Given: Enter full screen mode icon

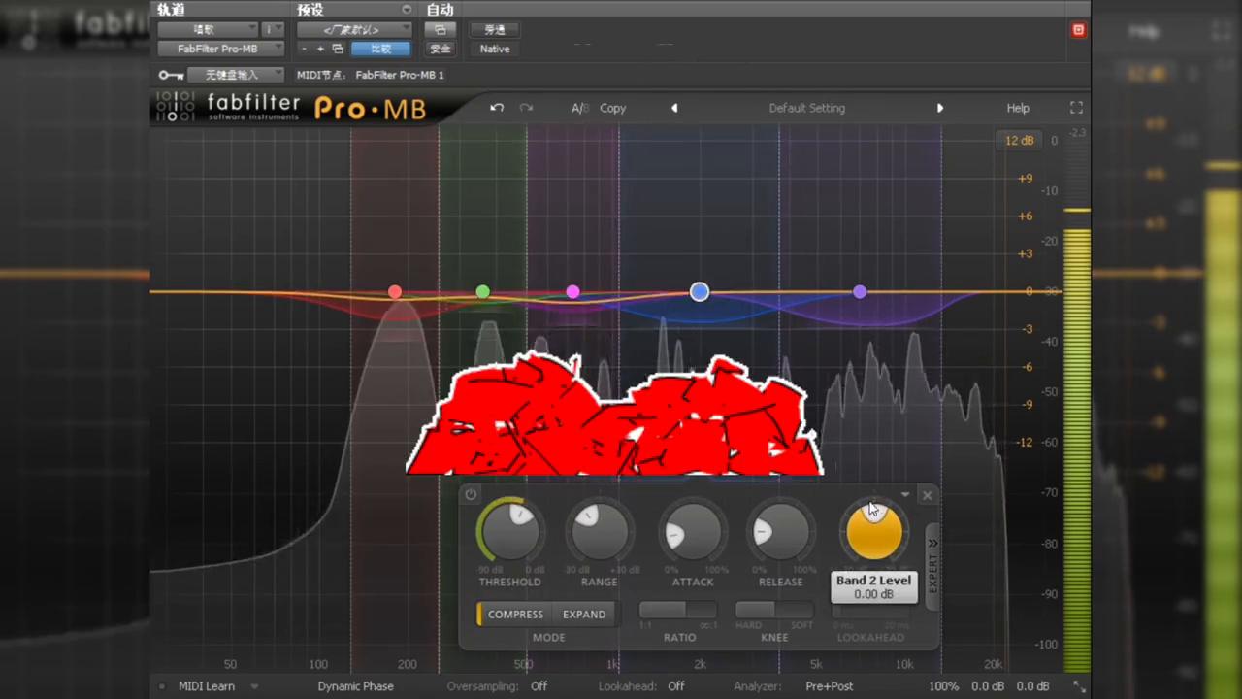Looking at the screenshot, I should coord(1076,108).
